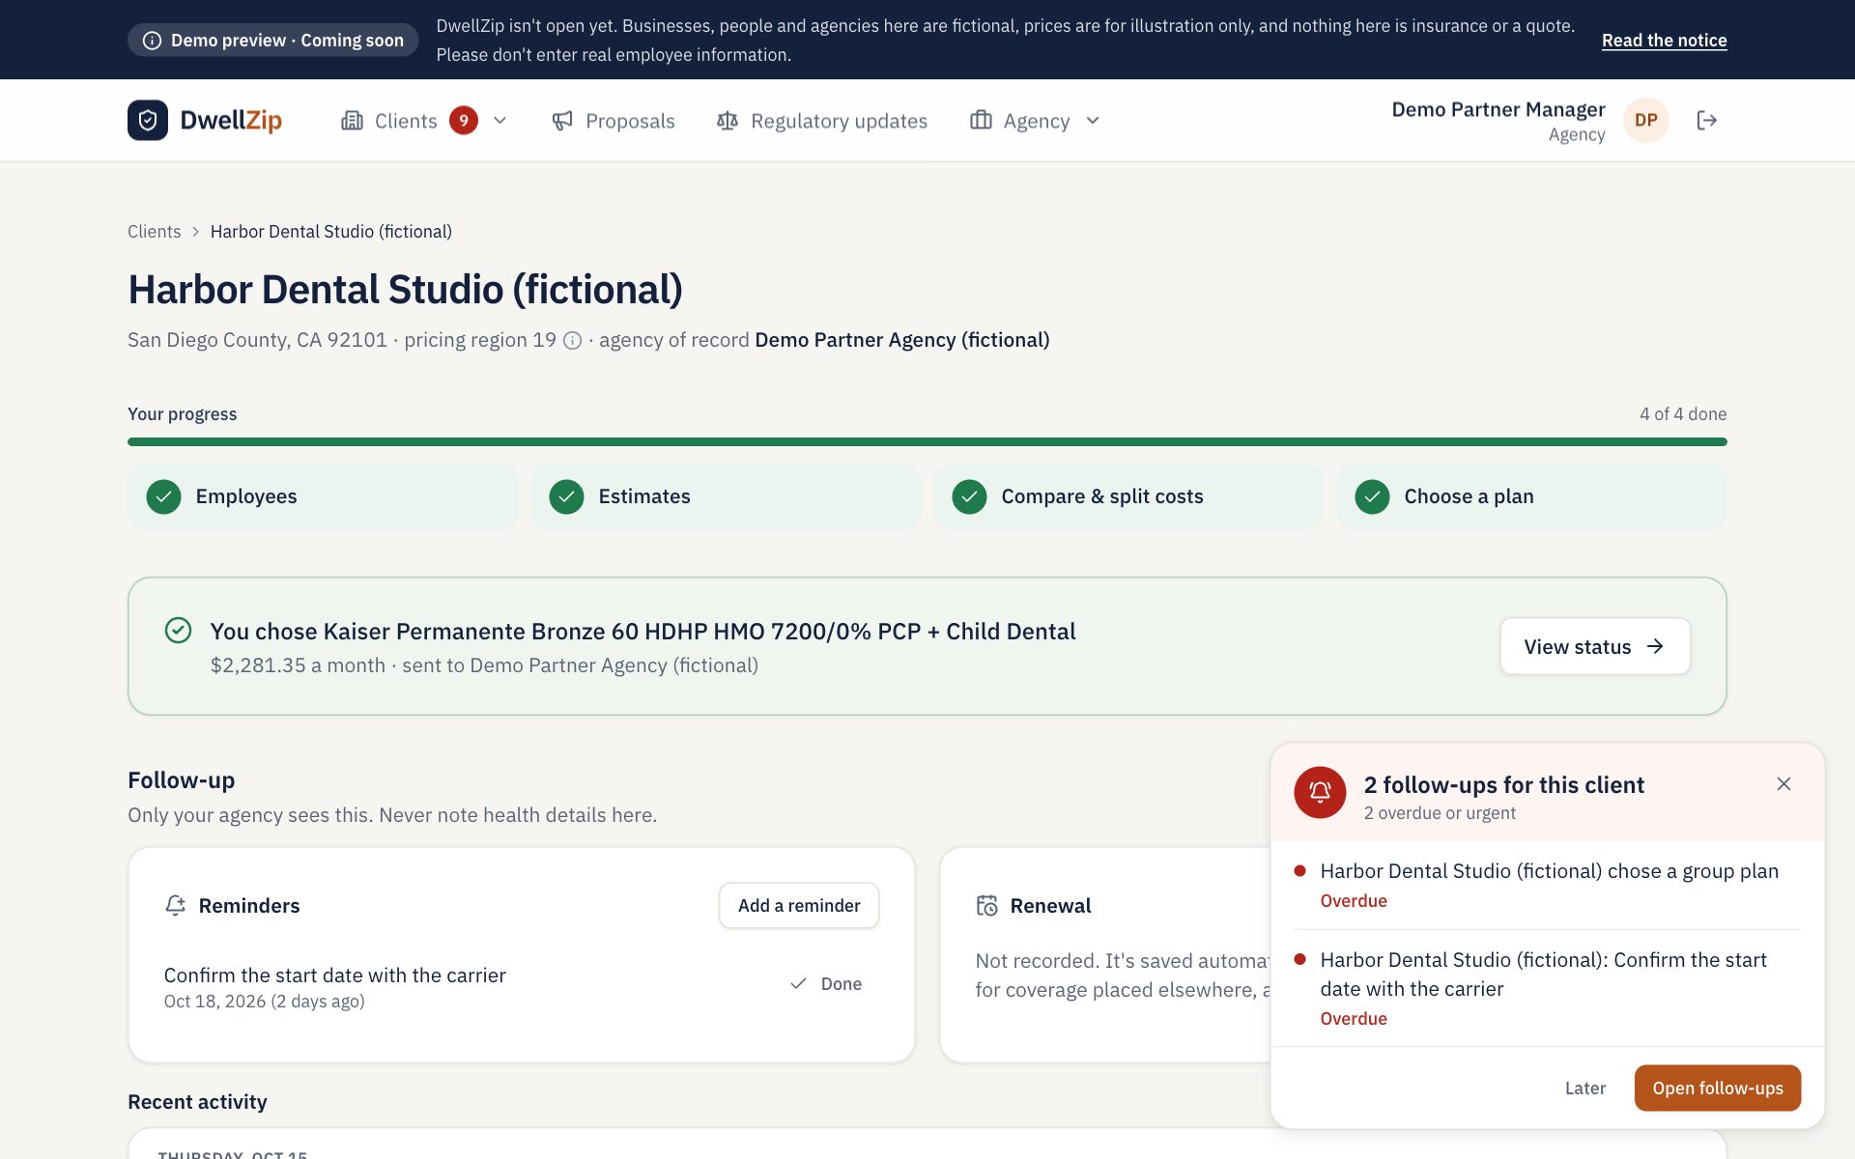Click the Open follow-ups button
The image size is (1855, 1159).
(x=1718, y=1088)
